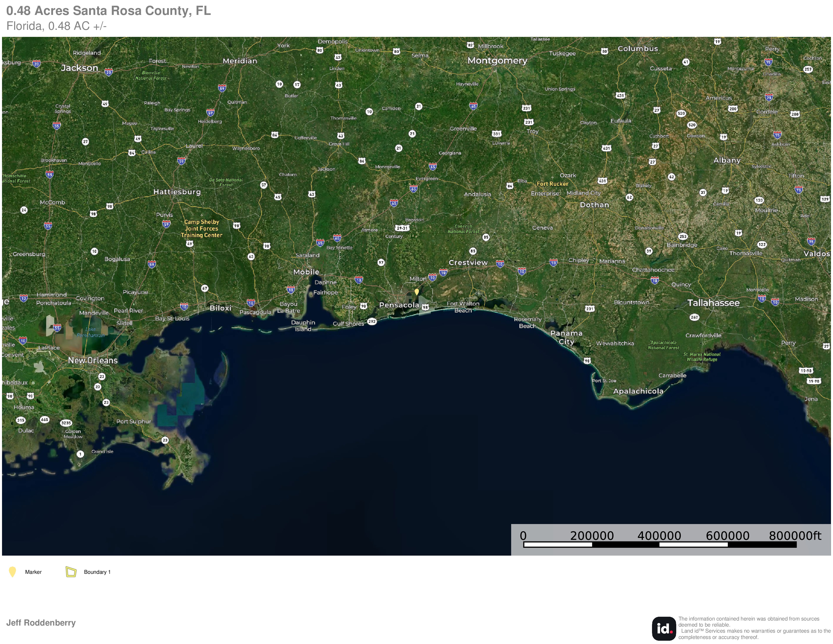Select the New Orleans city label

tap(93, 360)
